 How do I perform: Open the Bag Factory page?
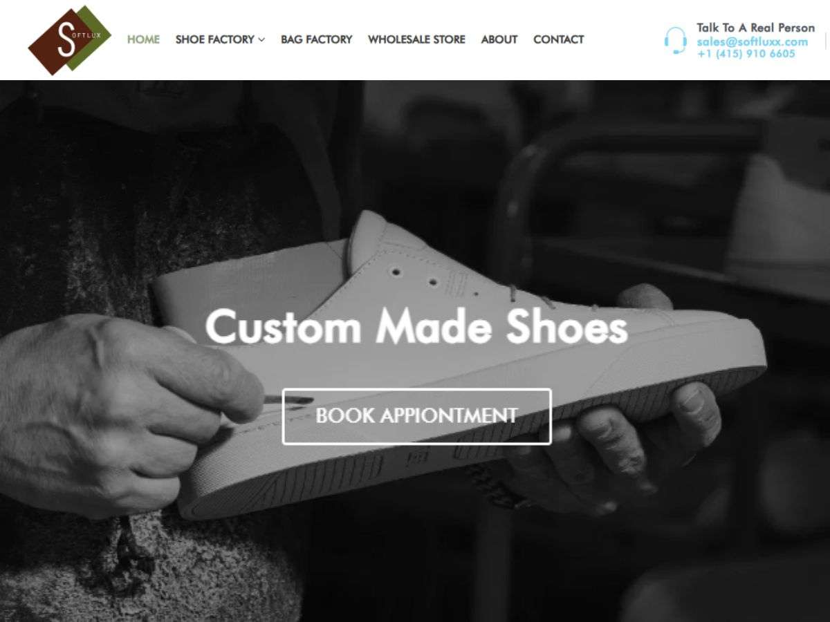pos(316,40)
